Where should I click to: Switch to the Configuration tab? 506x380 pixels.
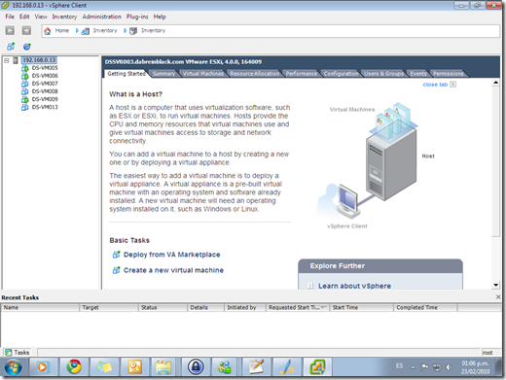(x=341, y=74)
